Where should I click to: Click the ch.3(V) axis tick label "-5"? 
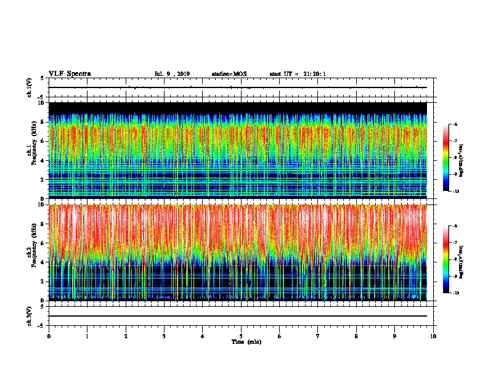pyautogui.click(x=42, y=326)
